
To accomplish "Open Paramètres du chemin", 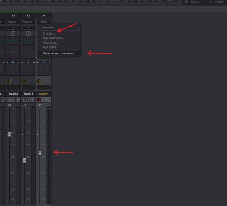I will point(58,53).
